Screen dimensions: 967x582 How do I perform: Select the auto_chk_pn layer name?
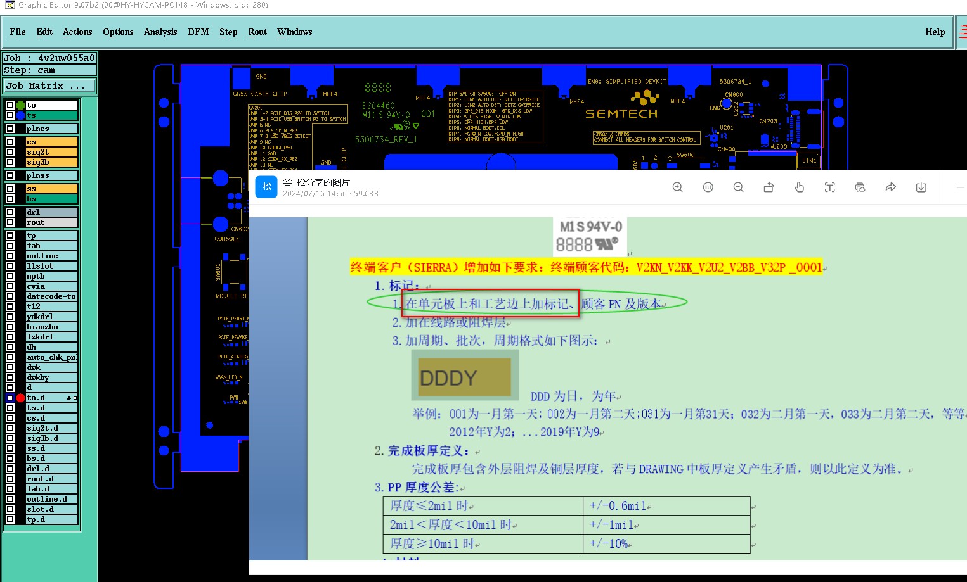click(x=51, y=357)
